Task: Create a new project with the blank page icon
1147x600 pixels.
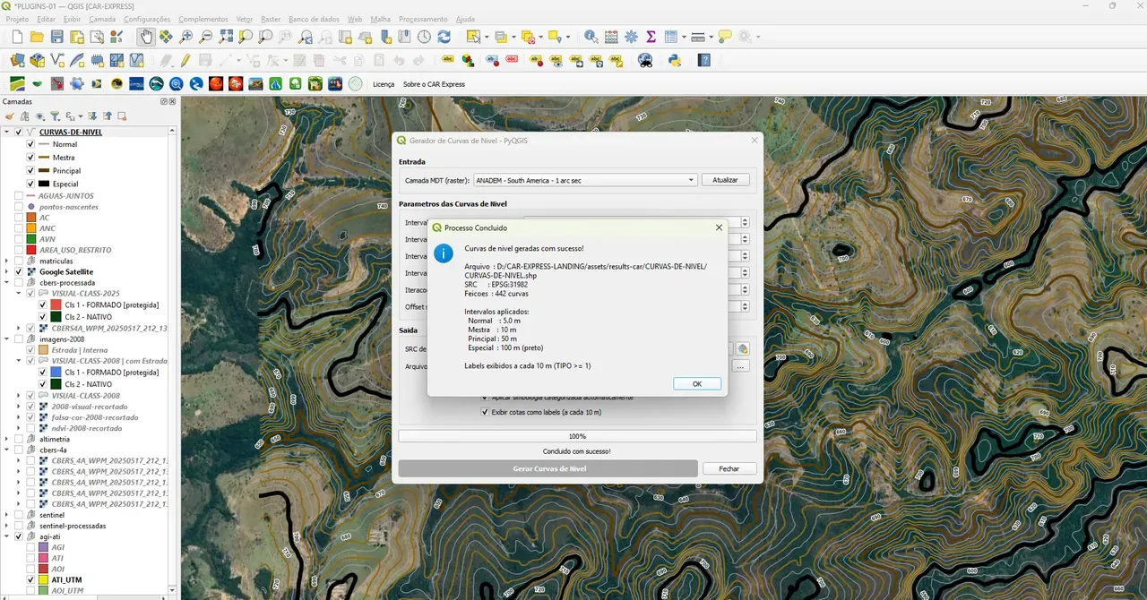Action: (17, 37)
